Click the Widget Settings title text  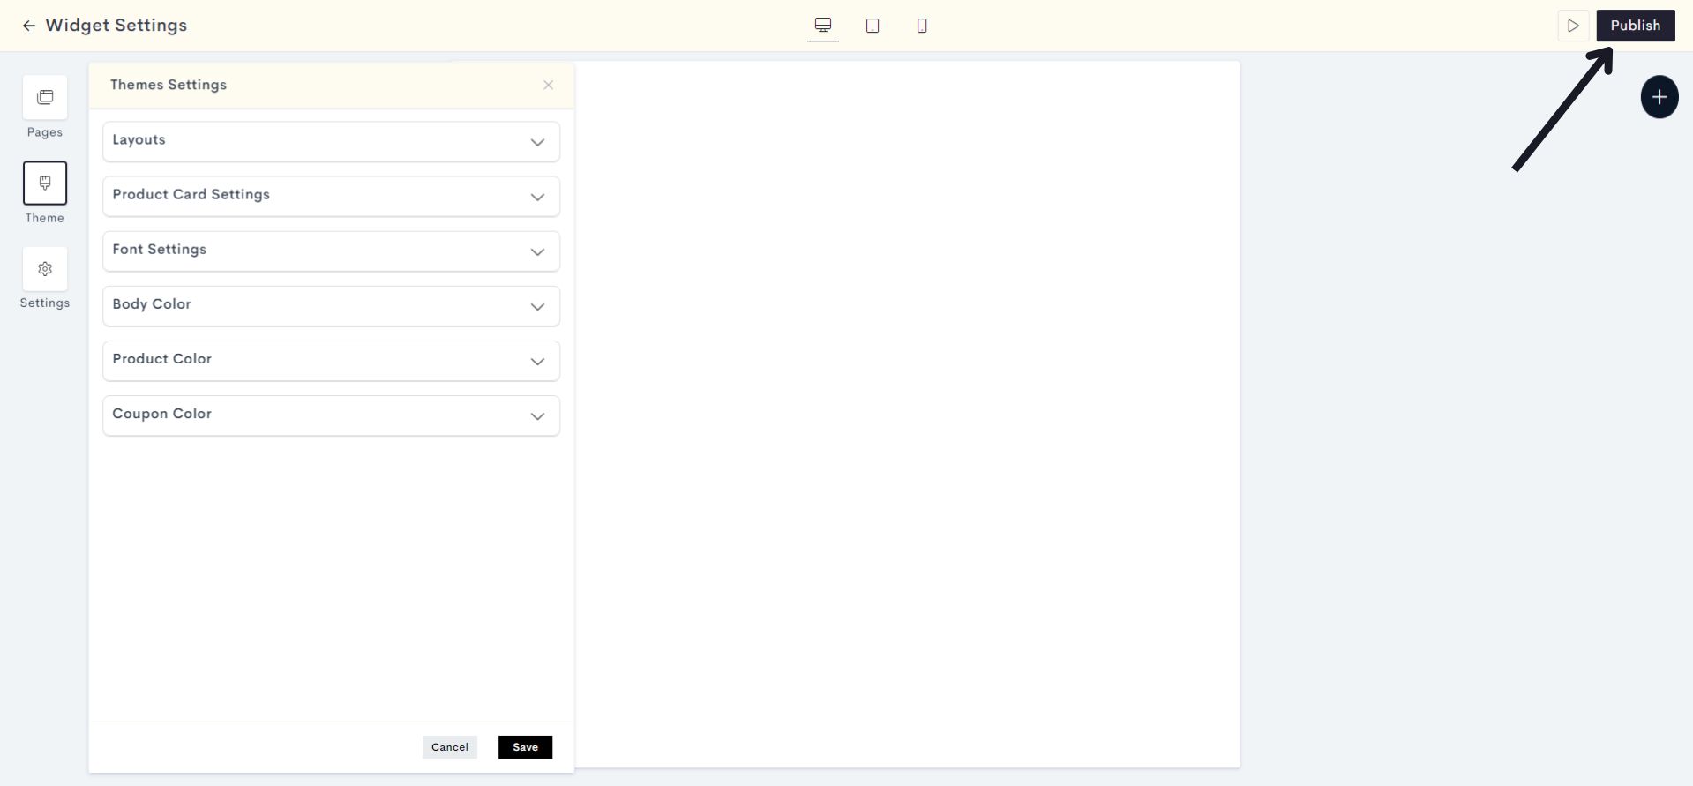(x=116, y=26)
